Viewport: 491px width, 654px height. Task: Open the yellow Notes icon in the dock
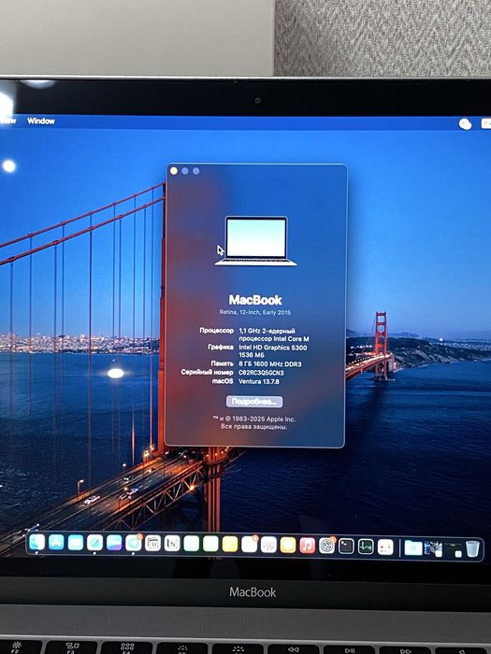click(230, 545)
